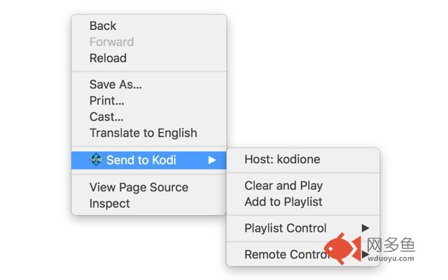
Task: Select the Cast… menu item
Action: 106,117
